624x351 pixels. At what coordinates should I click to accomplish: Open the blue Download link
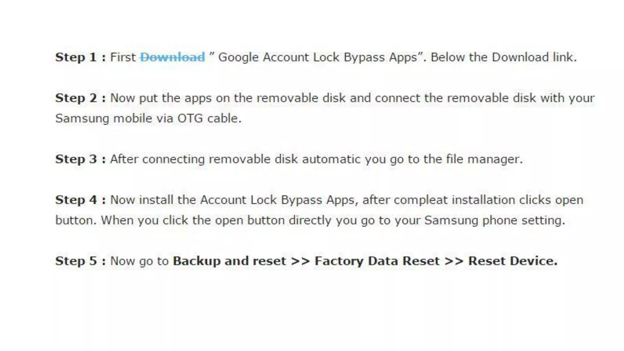172,57
